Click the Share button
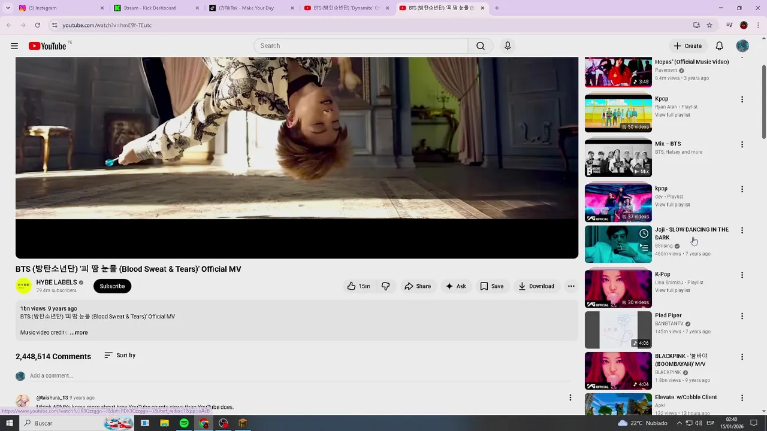This screenshot has width=767, height=431. click(417, 286)
